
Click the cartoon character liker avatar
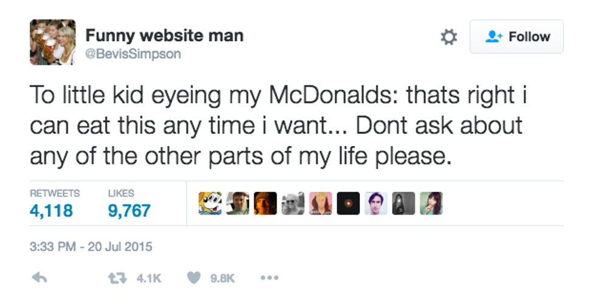point(210,204)
